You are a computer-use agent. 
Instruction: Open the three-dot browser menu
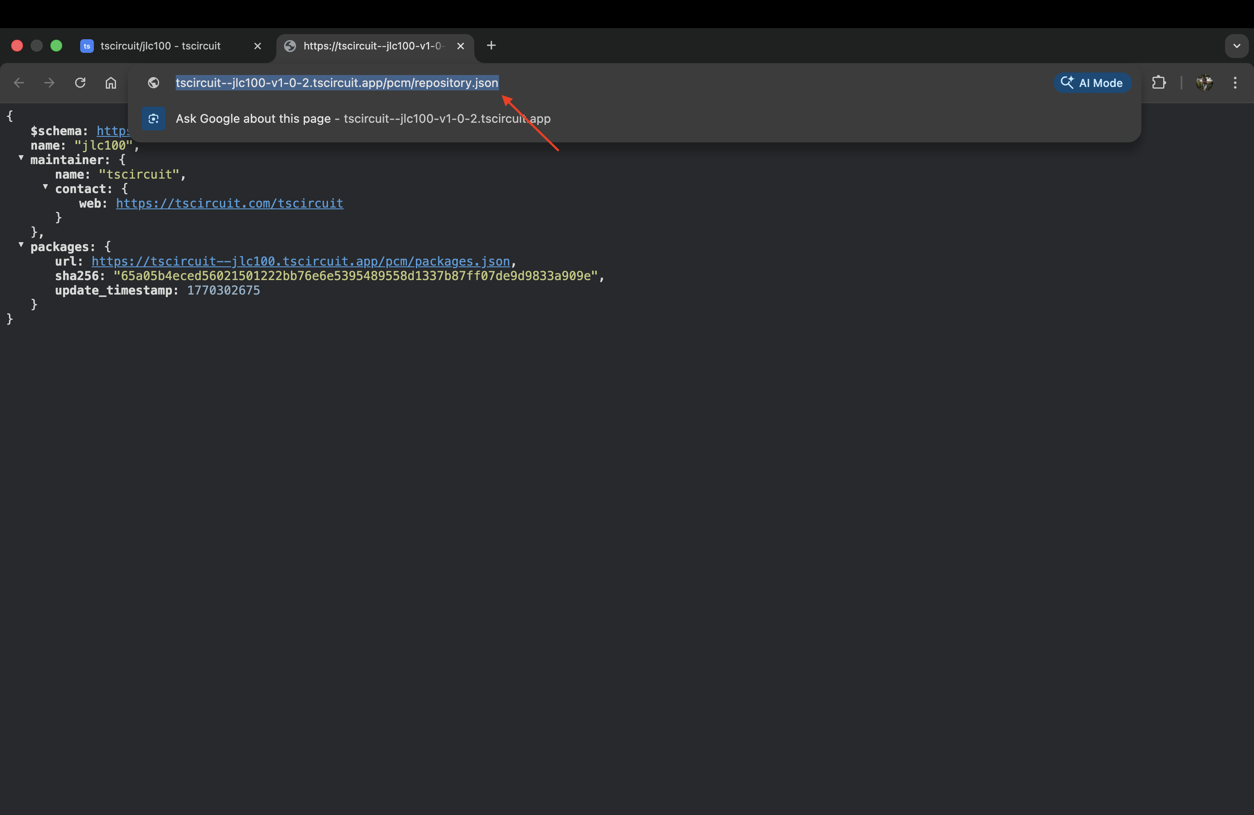1236,83
